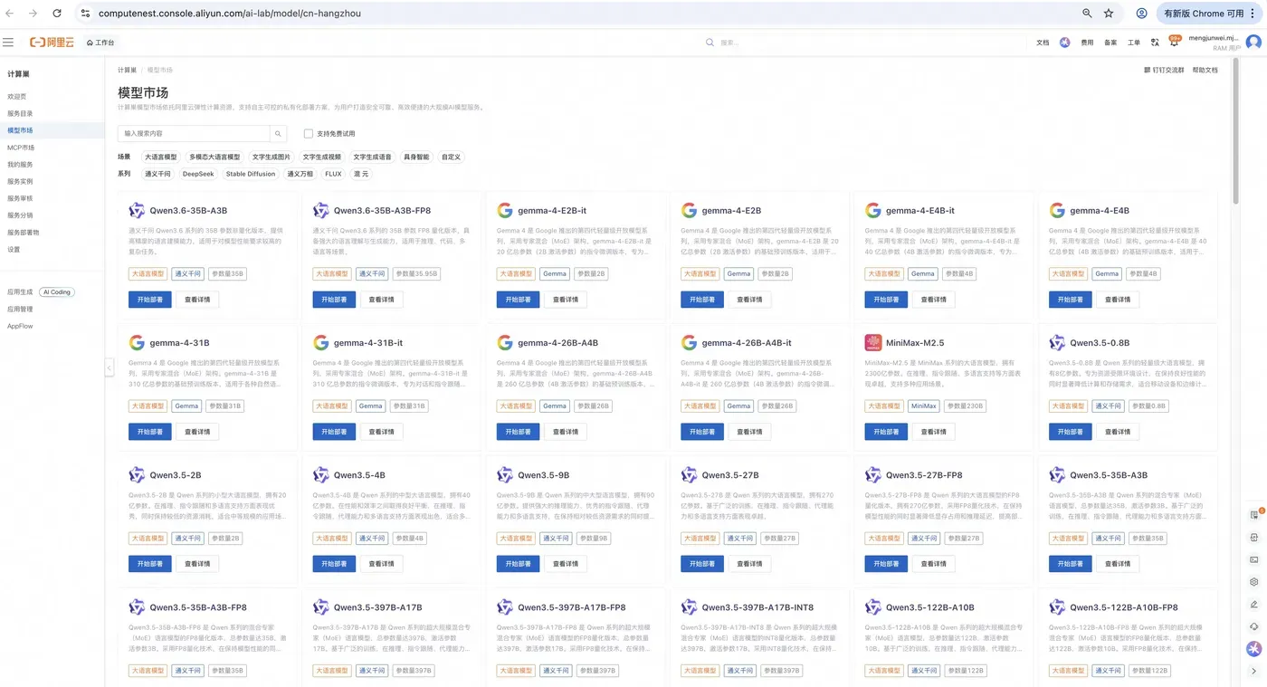Focus the 输入搜索内容 search field
Viewport: 1267px width, 687px height.
194,133
